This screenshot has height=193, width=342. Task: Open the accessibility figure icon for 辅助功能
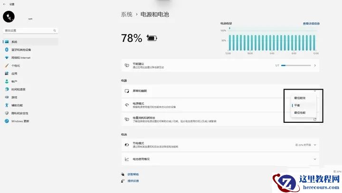tap(7, 105)
